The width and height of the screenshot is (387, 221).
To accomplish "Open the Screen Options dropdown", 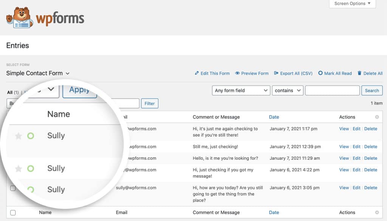I will click(x=352, y=4).
